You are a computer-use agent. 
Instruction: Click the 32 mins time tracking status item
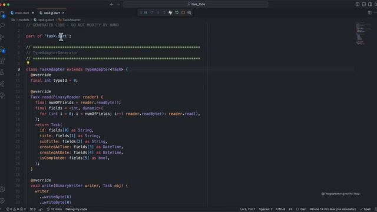click(54, 210)
